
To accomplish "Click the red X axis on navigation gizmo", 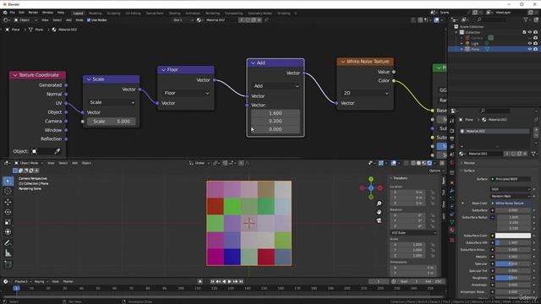I will 380,188.
